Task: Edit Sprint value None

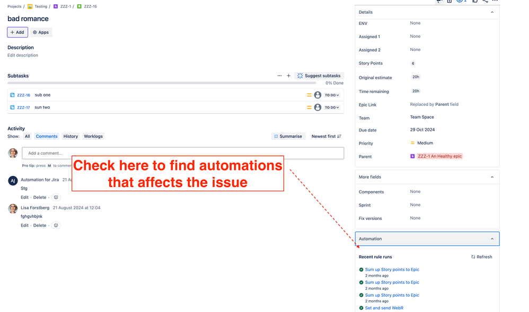Action: tap(416, 205)
